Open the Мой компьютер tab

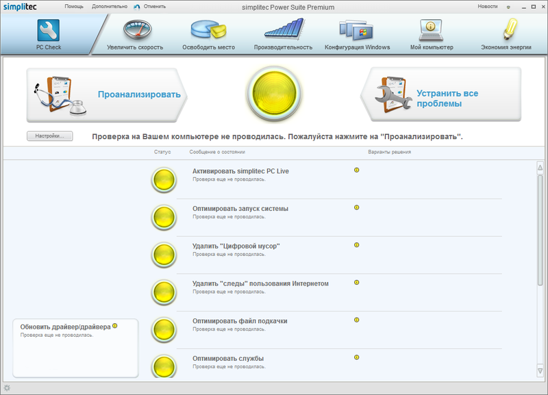coord(432,34)
